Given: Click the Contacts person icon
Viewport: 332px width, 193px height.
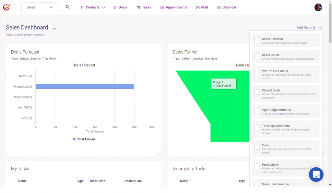Looking at the screenshot, I should (x=82, y=7).
